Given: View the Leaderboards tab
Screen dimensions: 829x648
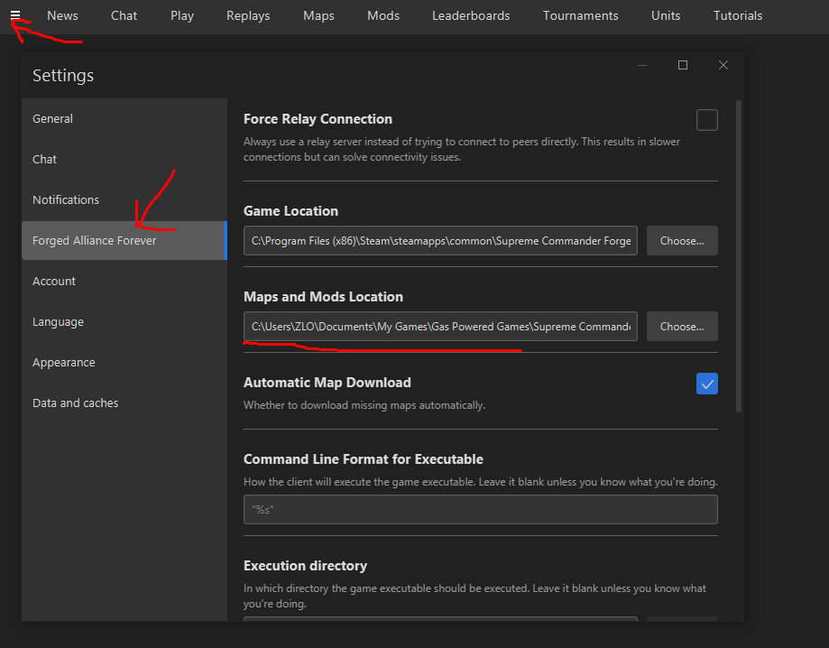Looking at the screenshot, I should coord(471,16).
